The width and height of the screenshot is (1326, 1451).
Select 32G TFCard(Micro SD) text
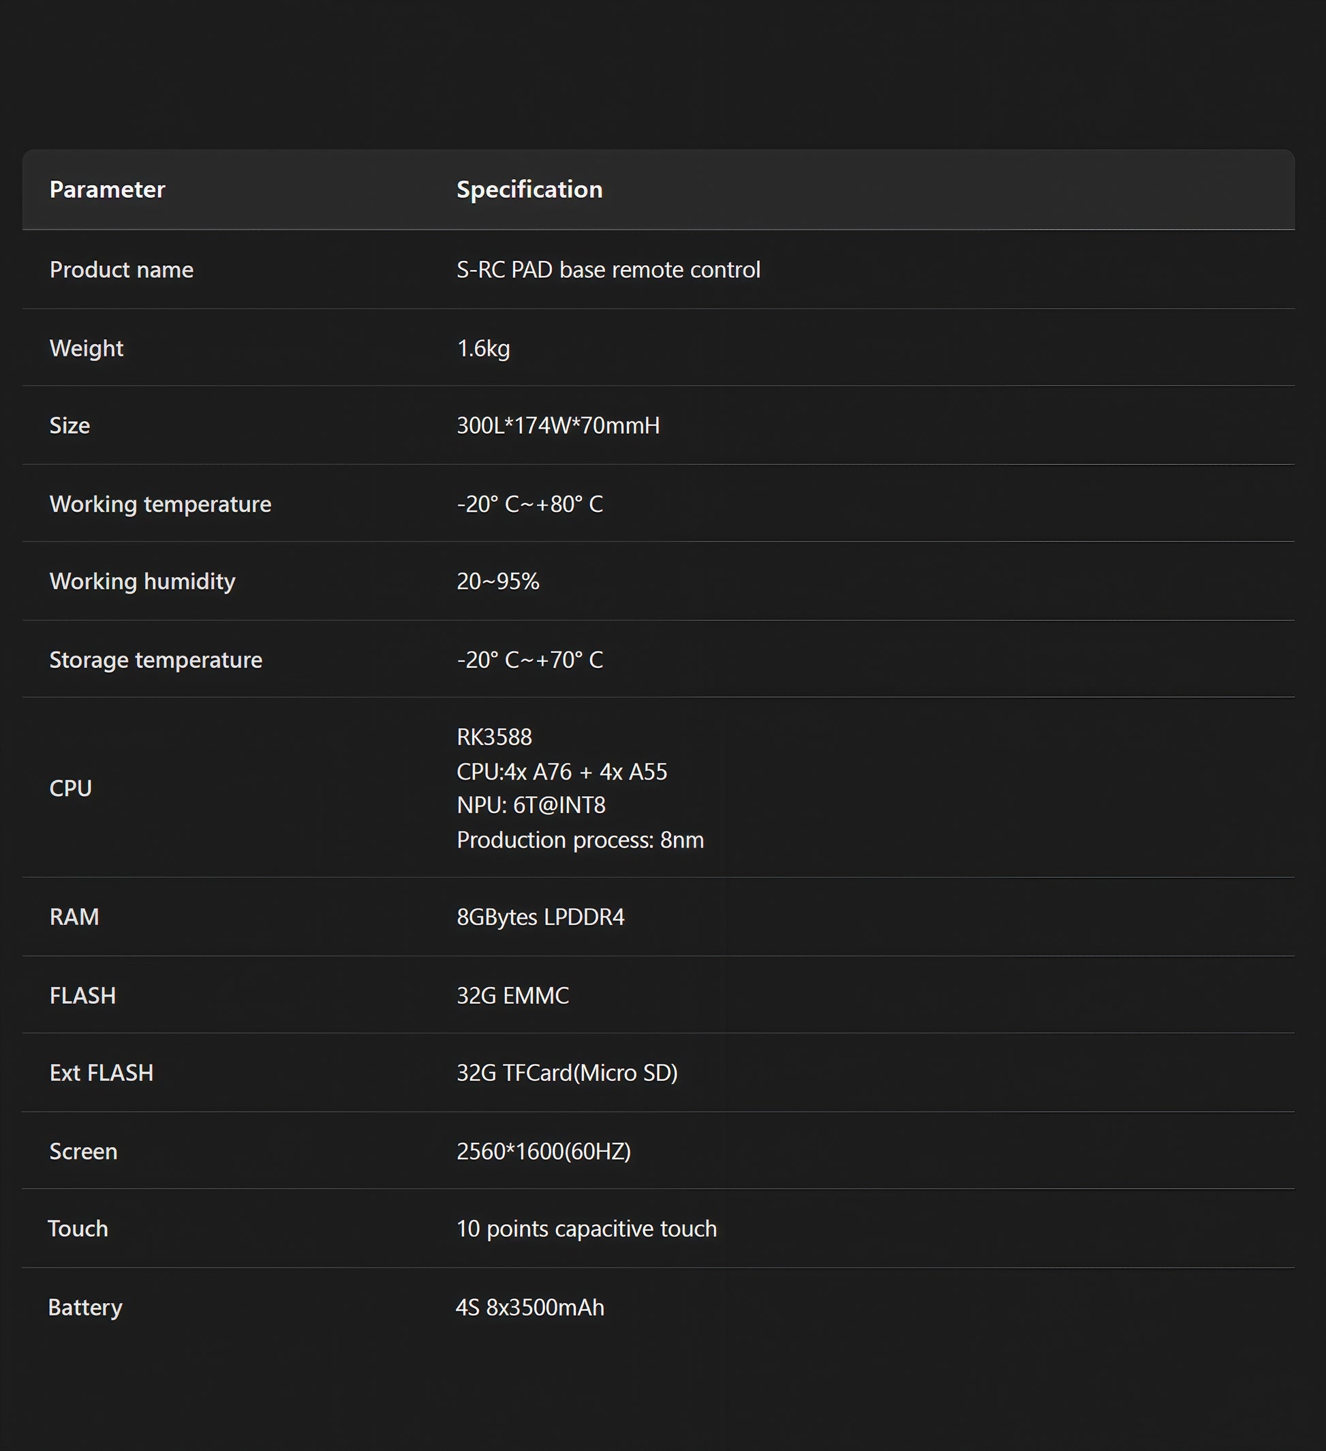click(x=567, y=1073)
